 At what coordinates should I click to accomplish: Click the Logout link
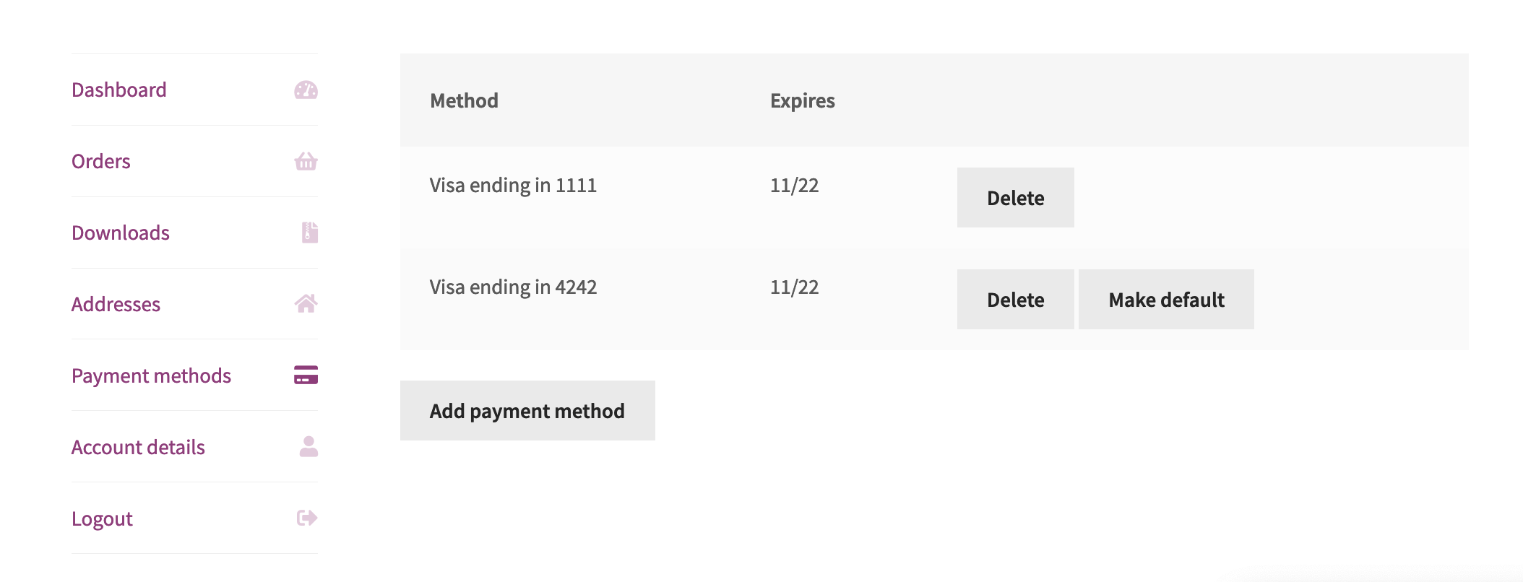click(102, 519)
